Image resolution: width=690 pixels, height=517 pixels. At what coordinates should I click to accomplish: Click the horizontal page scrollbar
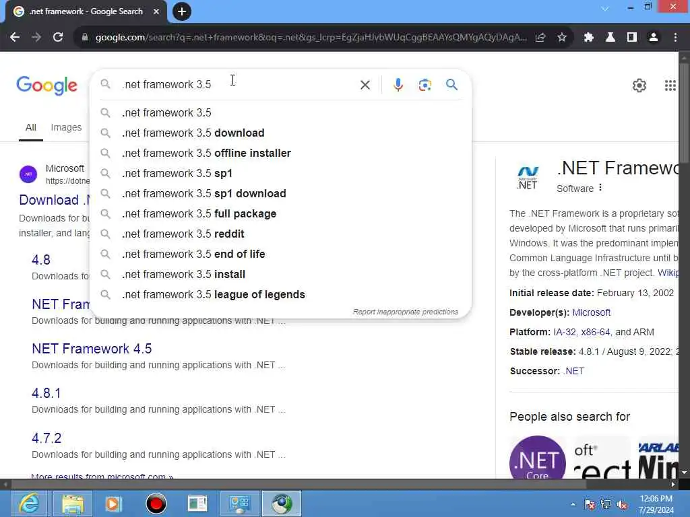(299, 484)
